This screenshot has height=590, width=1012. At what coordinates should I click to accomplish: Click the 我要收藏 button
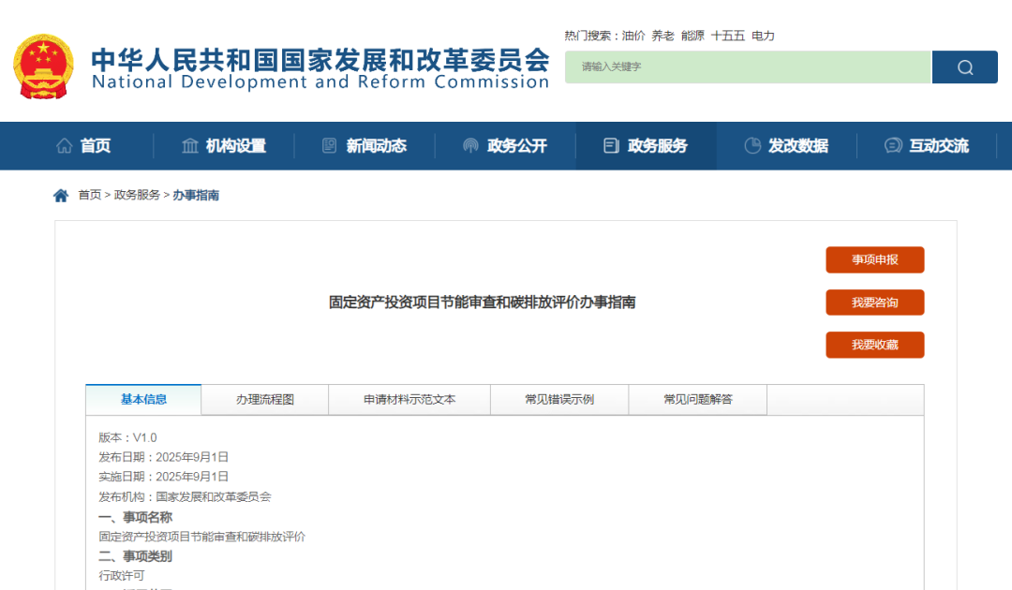click(874, 345)
